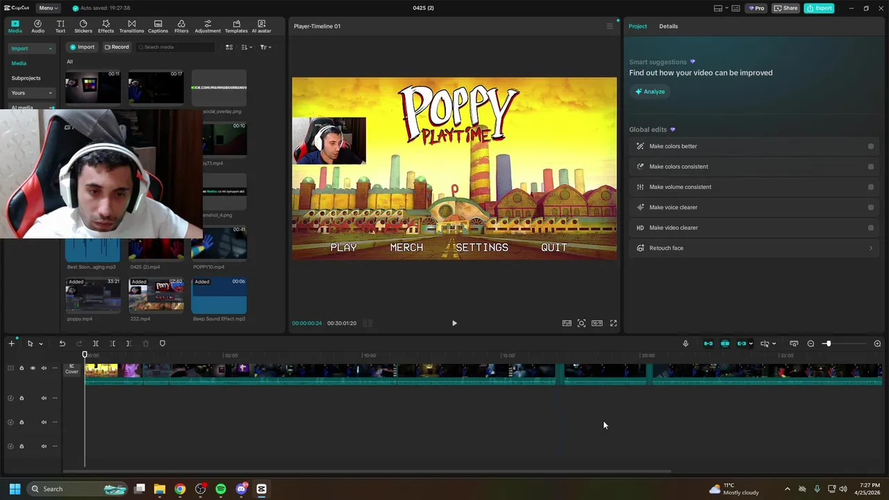
Task: Click the Record button
Action: [117, 47]
